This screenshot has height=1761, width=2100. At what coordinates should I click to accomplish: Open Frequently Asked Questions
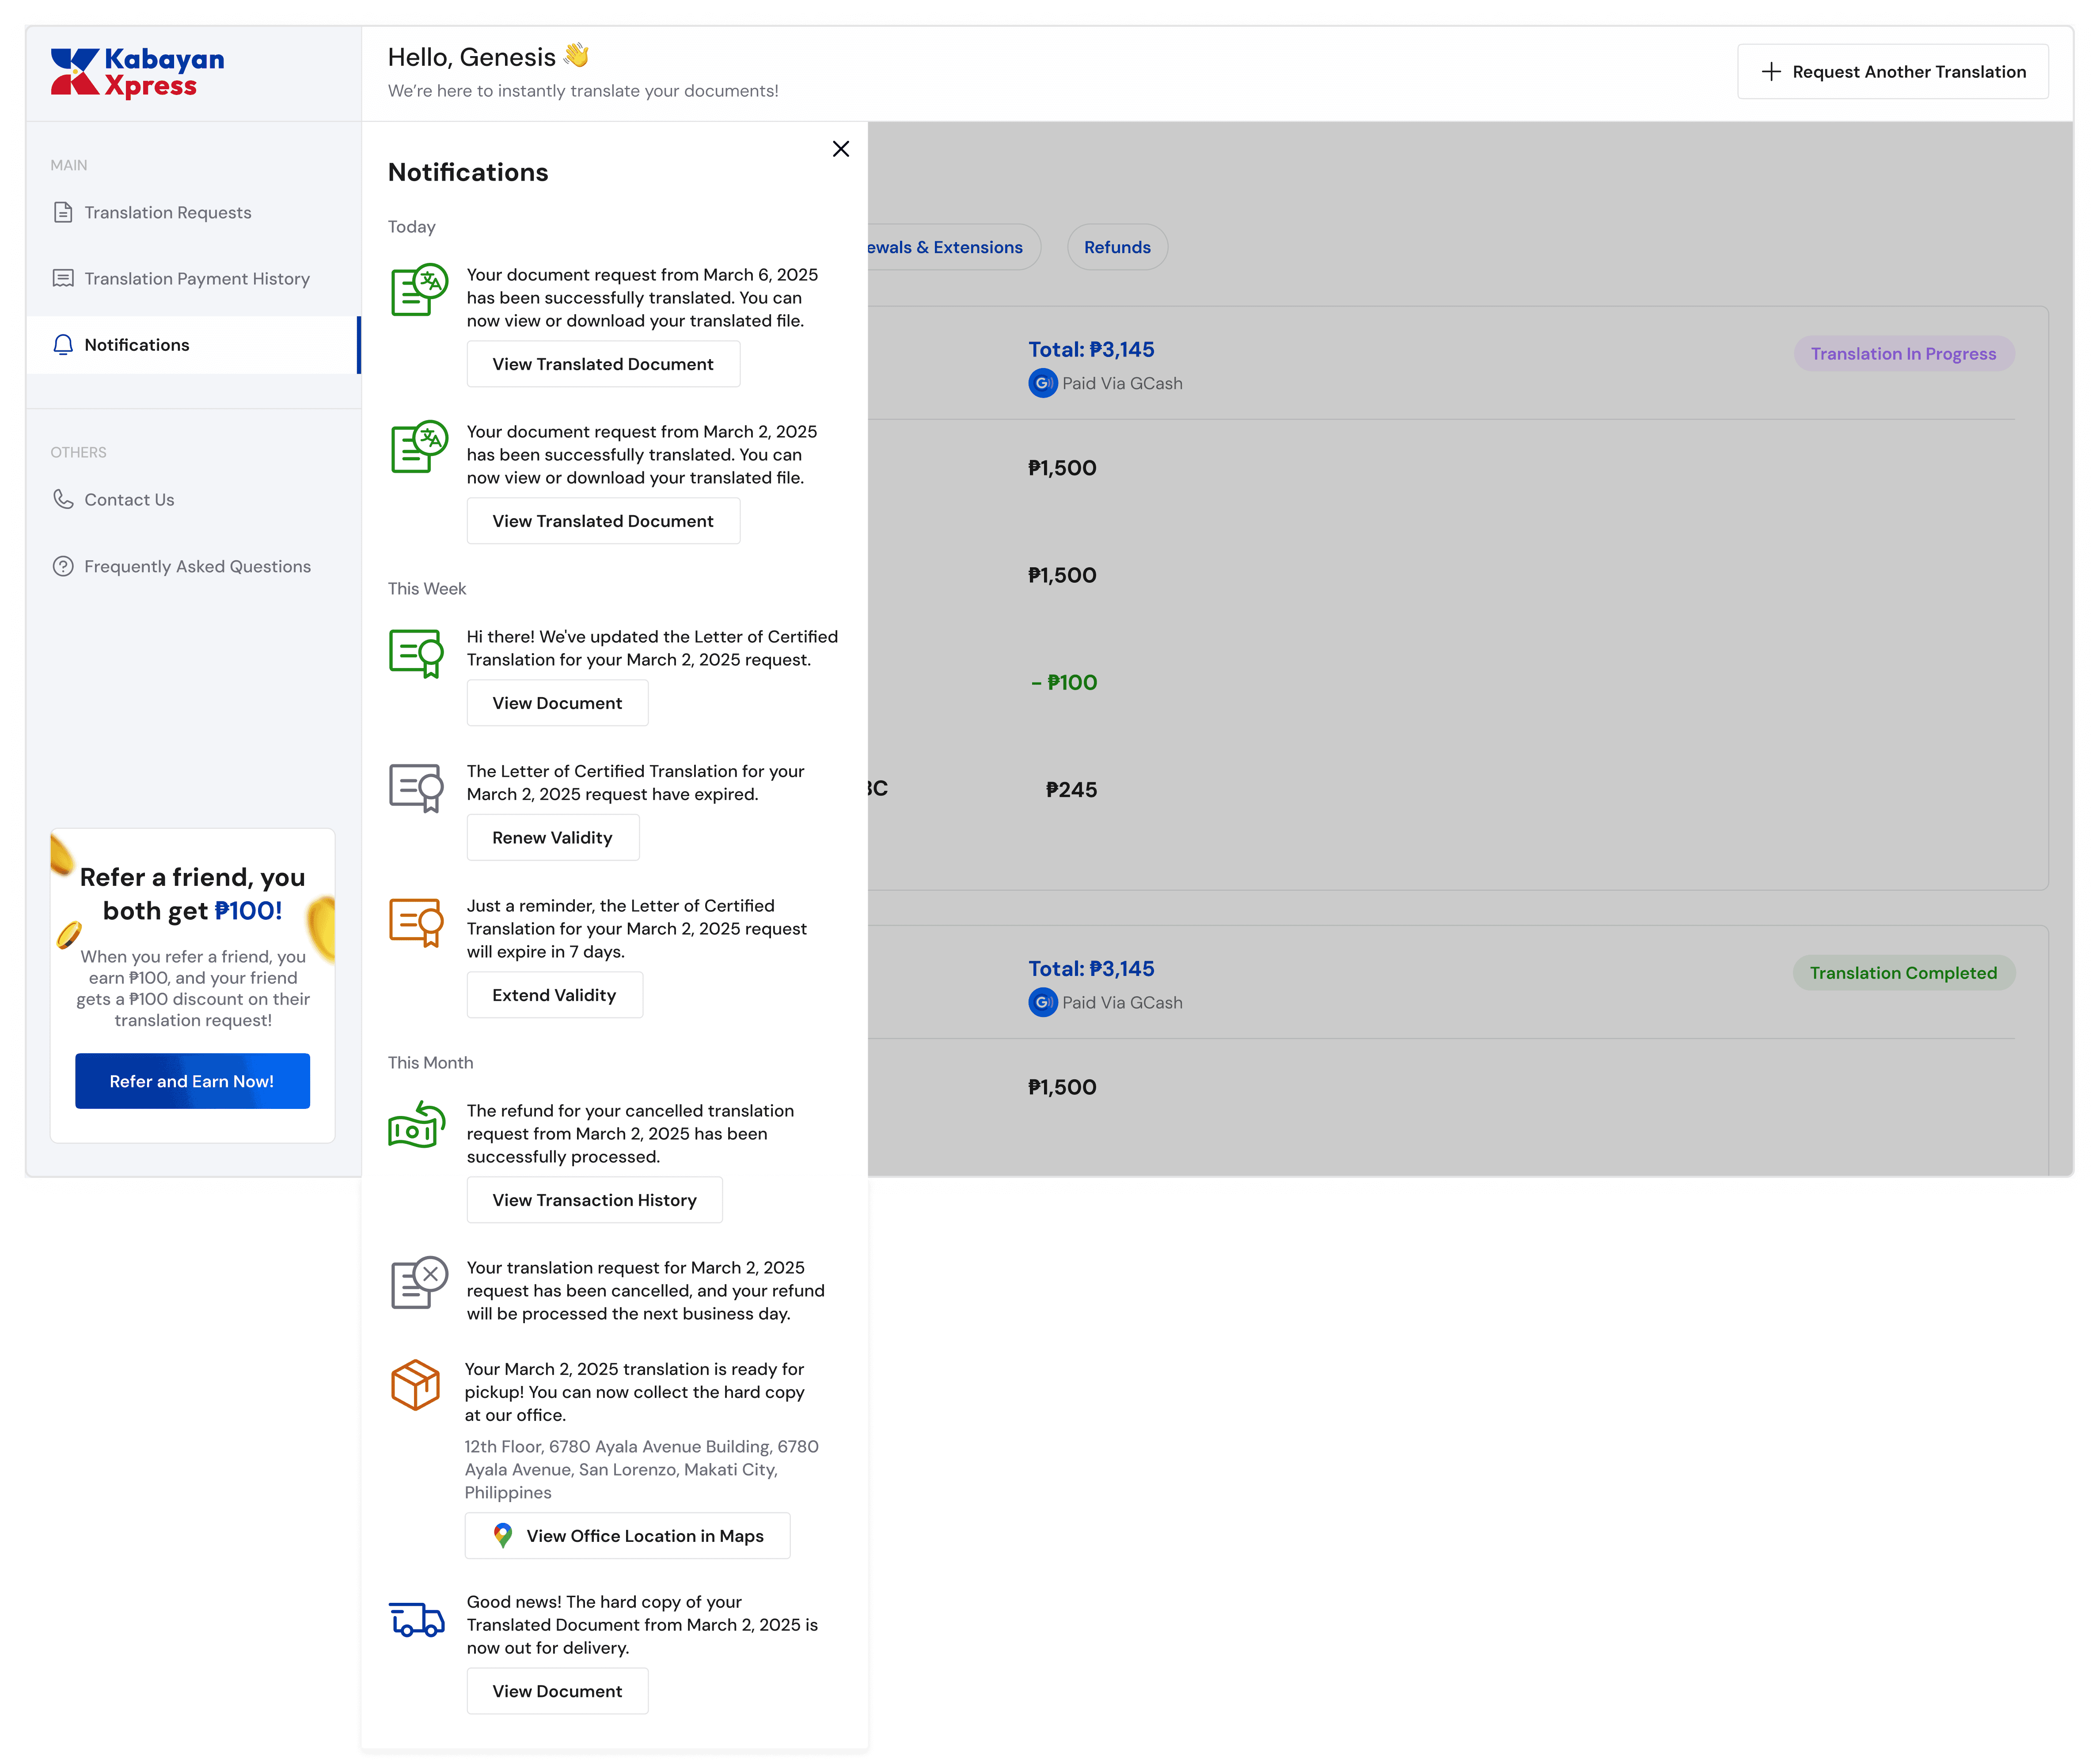point(197,567)
